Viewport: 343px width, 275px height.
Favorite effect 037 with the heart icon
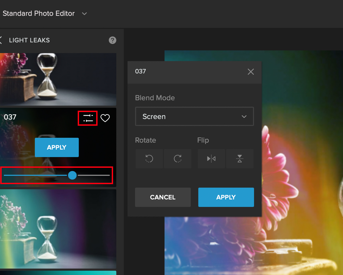coord(105,118)
